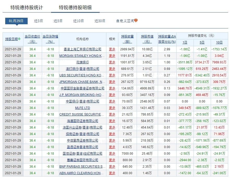The height and width of the screenshot is (182, 230).
Task: Open ABN AMRO CLEARING HON... link
Action: 81,173
